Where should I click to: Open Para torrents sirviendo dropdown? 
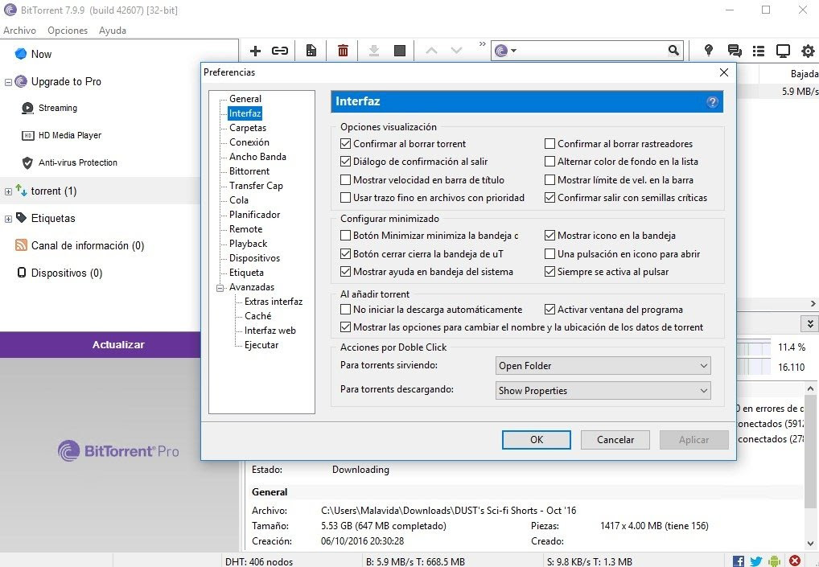click(603, 365)
